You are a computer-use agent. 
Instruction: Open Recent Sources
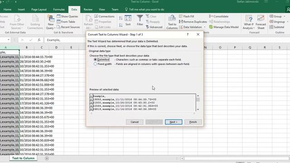[x=68, y=27]
